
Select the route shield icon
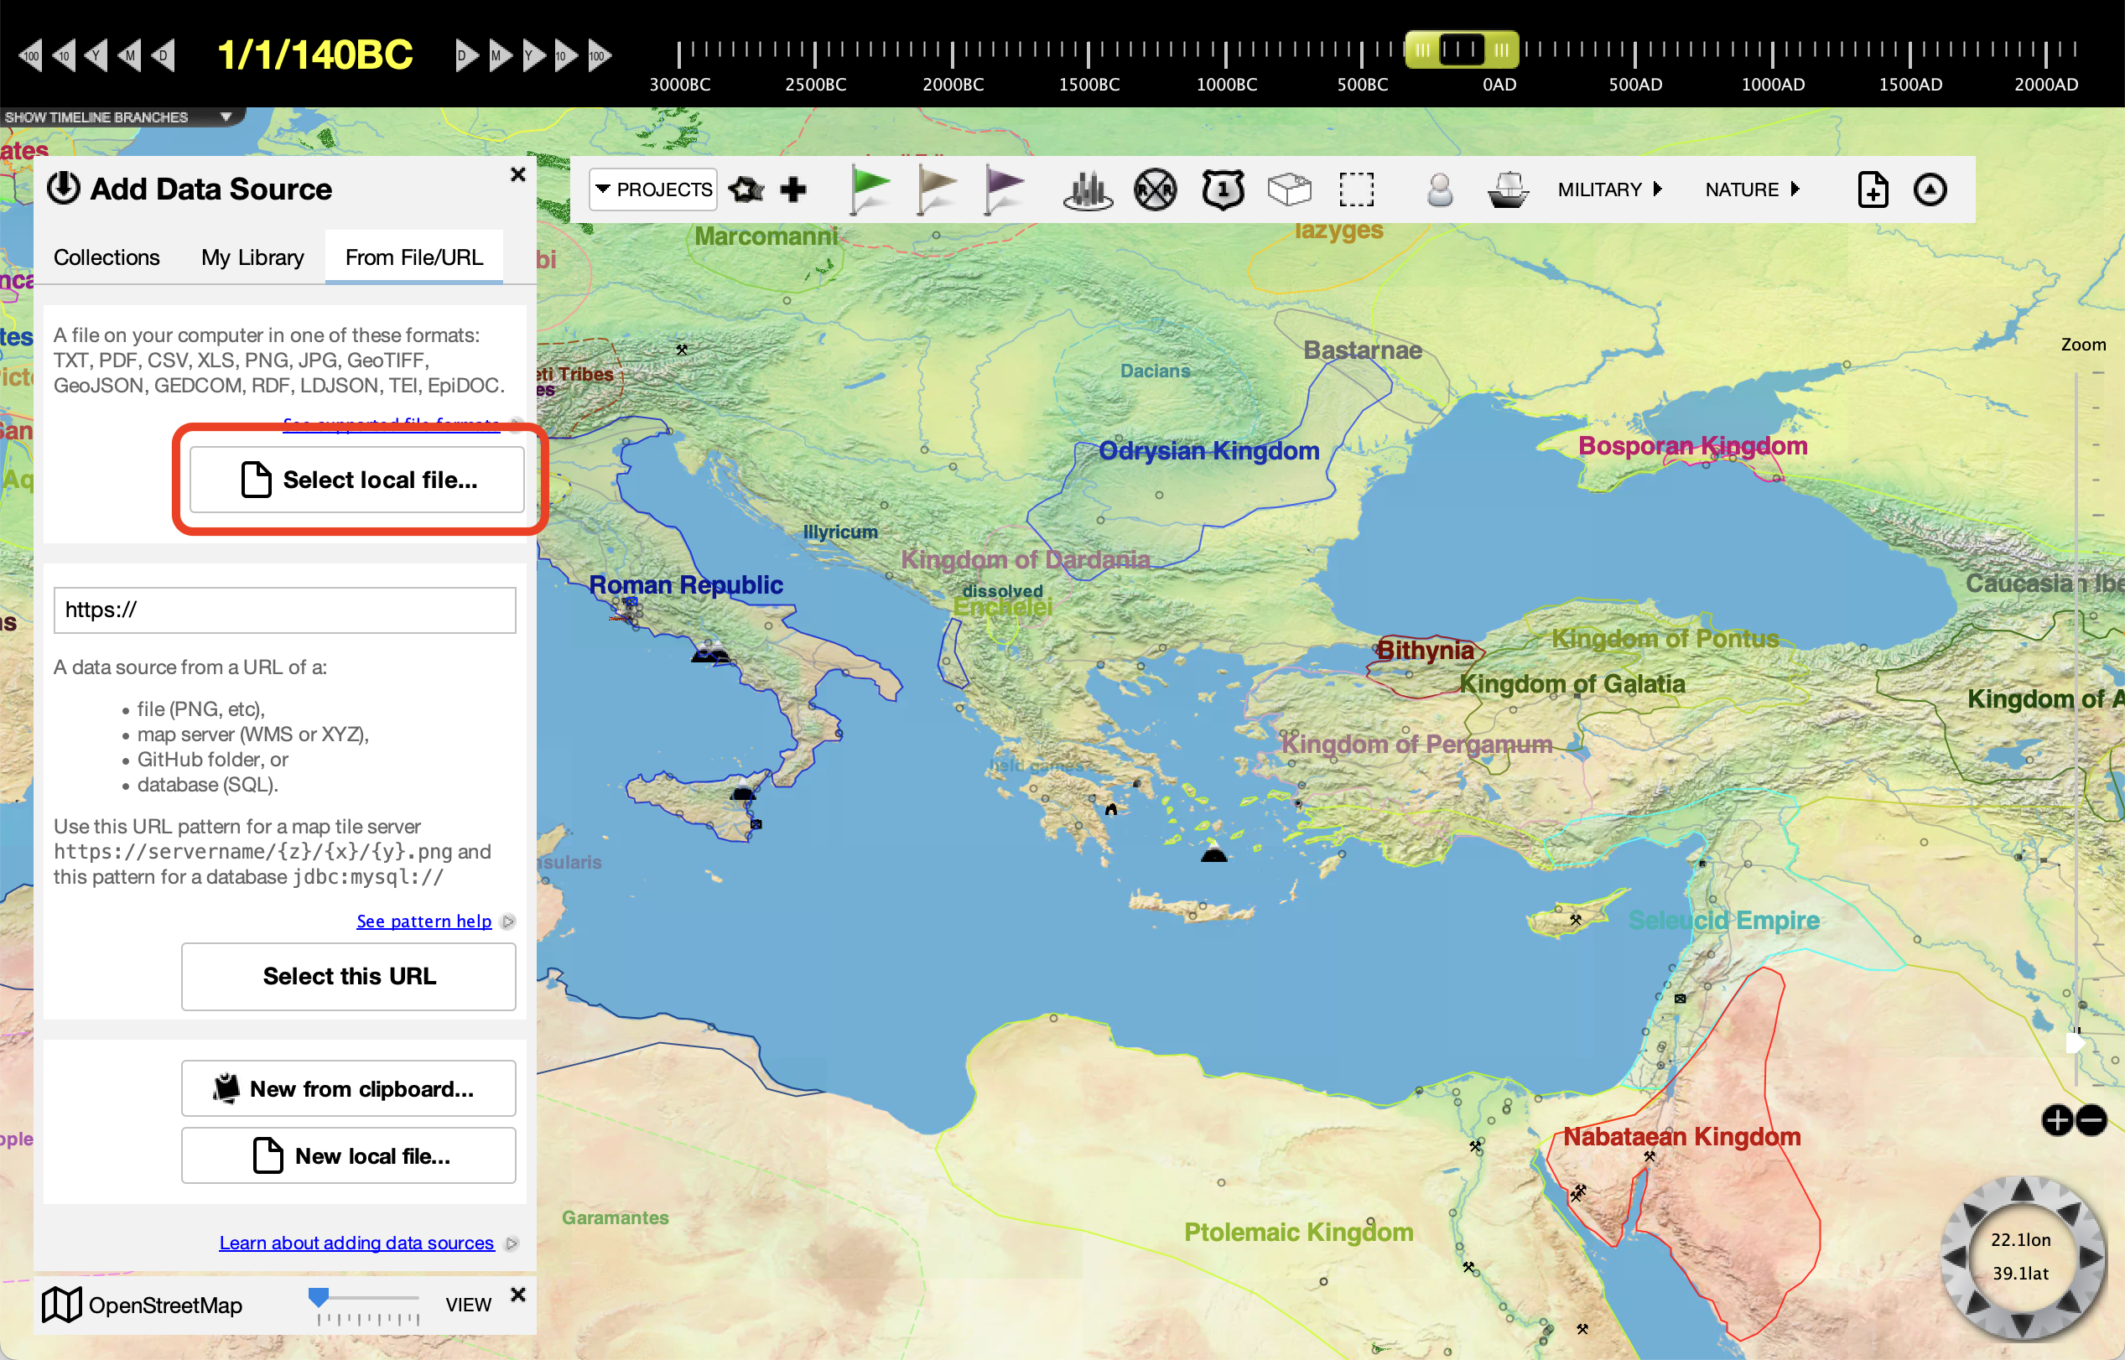point(1223,189)
